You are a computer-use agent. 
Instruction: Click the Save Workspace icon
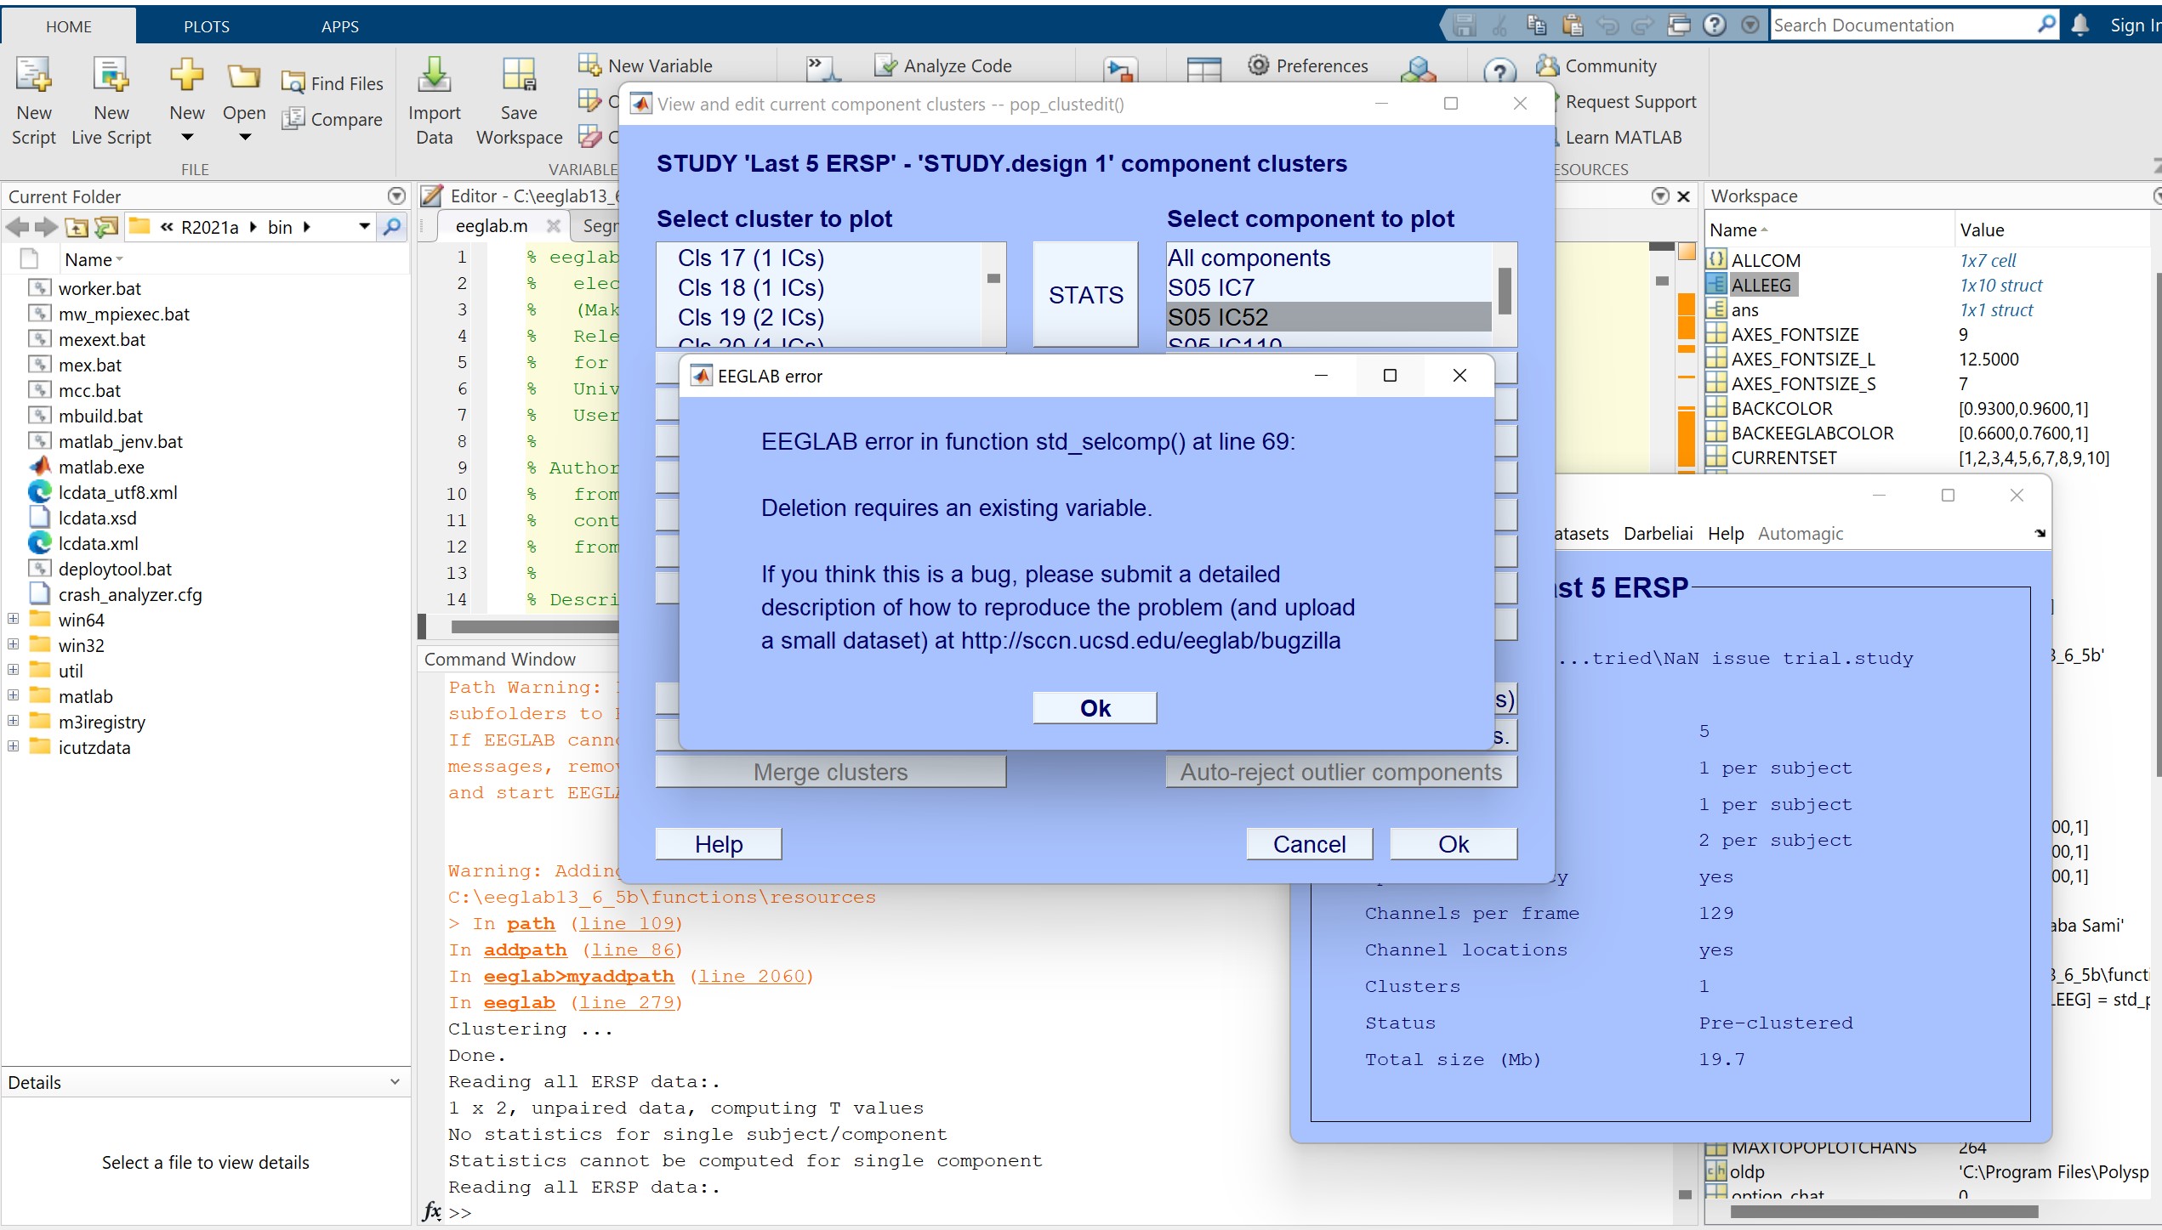point(518,100)
